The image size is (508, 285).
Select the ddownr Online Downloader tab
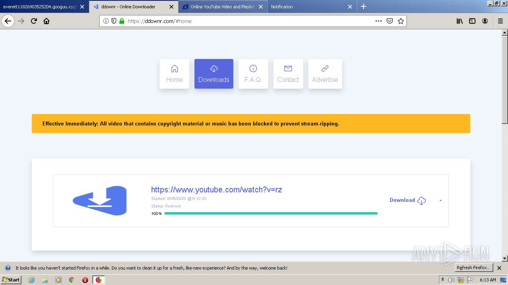[x=134, y=6]
